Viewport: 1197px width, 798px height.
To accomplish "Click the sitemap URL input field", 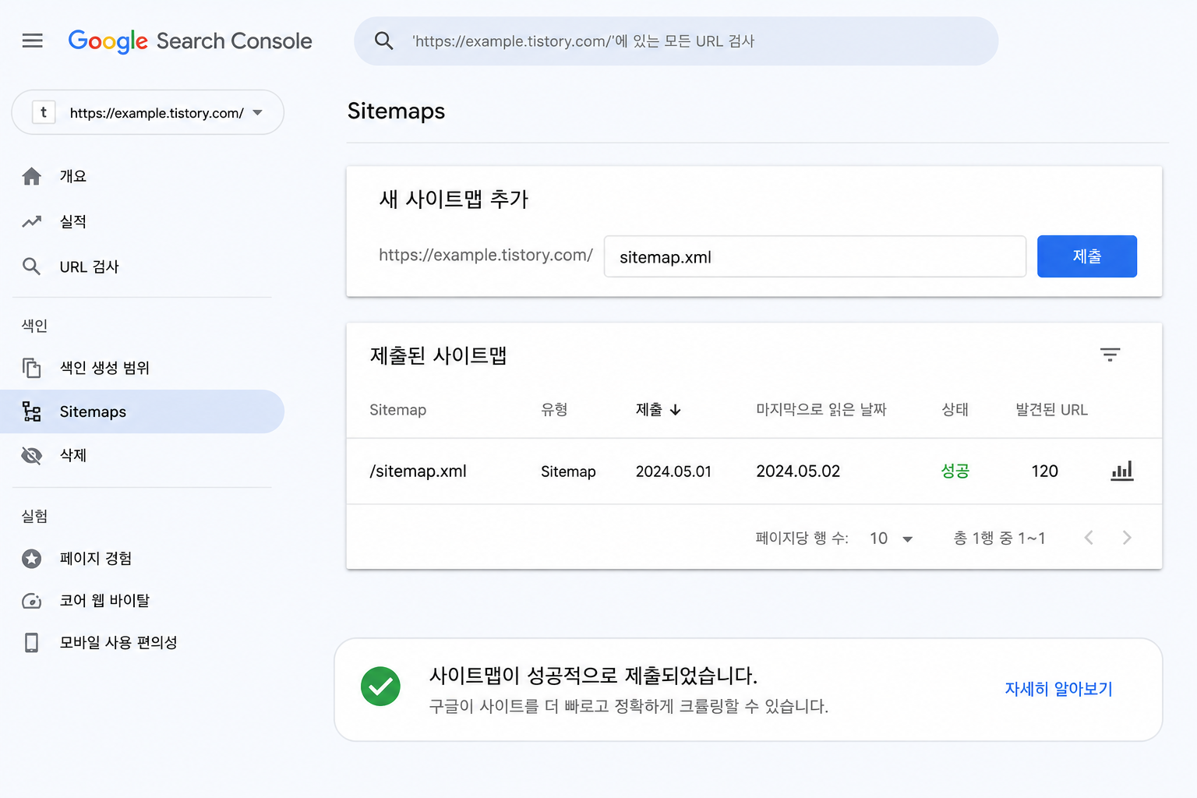I will 814,256.
